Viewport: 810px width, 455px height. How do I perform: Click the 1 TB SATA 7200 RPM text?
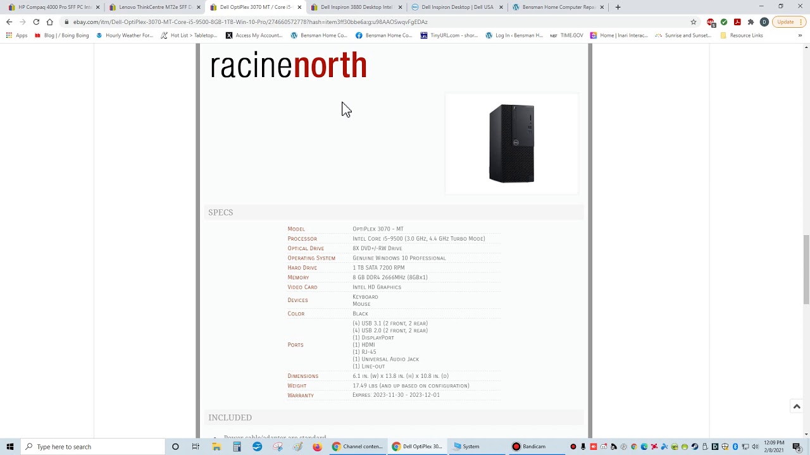tap(378, 268)
